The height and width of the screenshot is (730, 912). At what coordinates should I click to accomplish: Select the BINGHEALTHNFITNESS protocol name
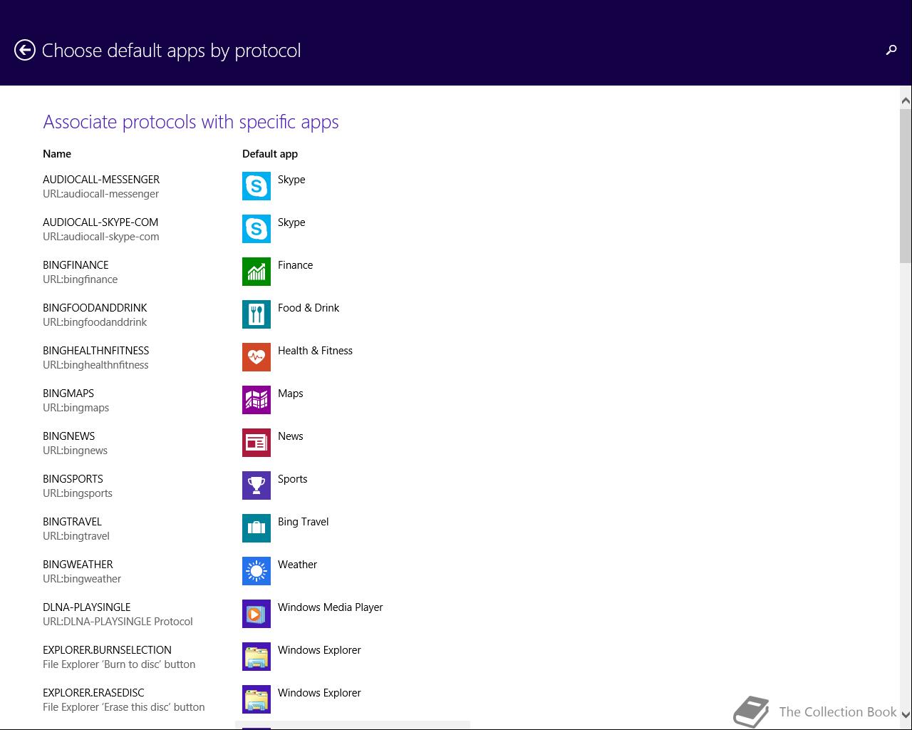[96, 351]
